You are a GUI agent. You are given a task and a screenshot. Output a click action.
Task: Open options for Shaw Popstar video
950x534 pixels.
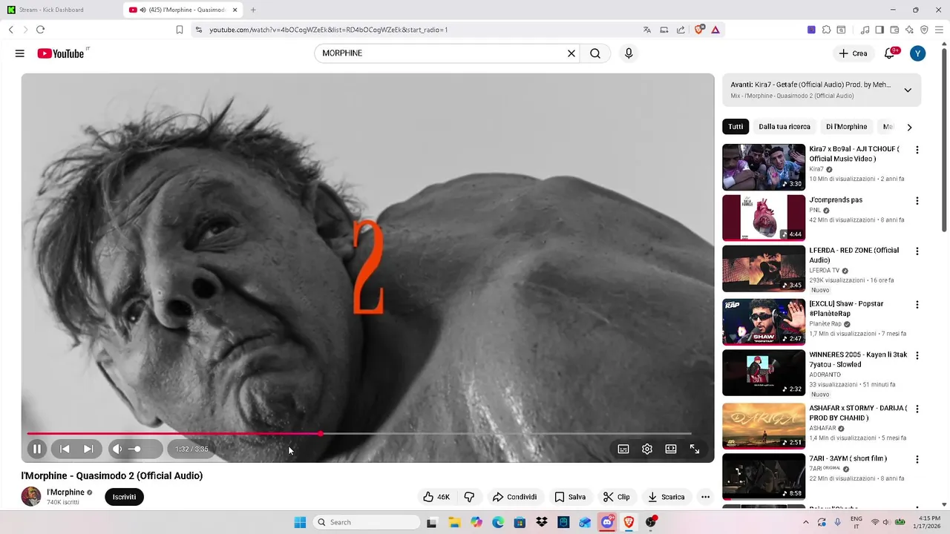click(x=917, y=305)
